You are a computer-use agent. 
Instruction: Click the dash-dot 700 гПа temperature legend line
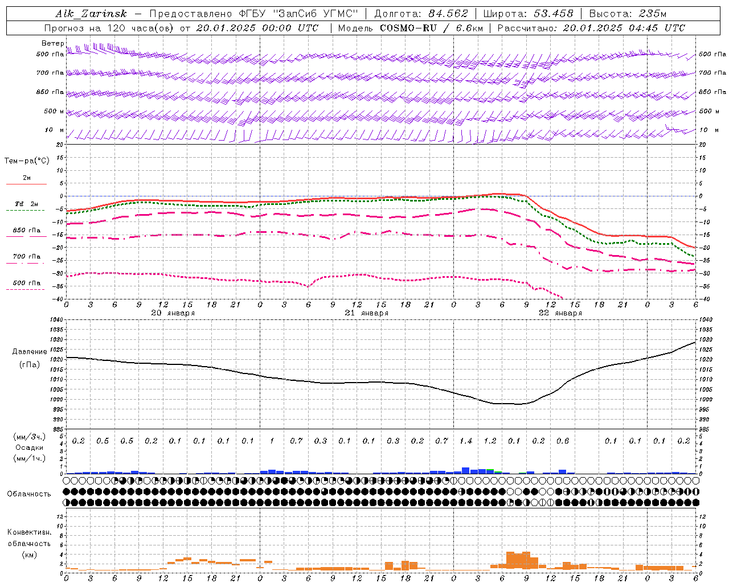coord(26,263)
